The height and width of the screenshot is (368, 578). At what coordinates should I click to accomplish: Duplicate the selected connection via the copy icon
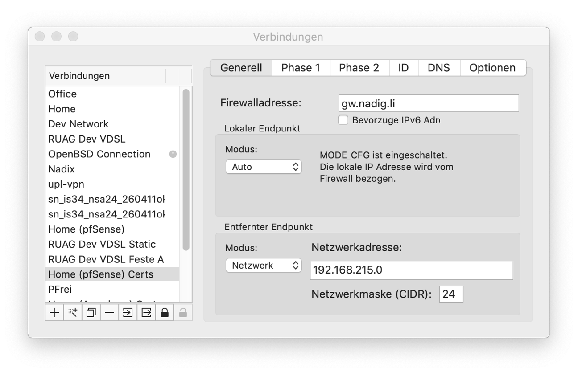click(91, 313)
